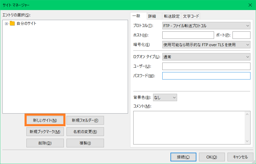The image size is (256, 164).
Task: Click the 複製 duplicate button
Action: pyautogui.click(x=85, y=143)
